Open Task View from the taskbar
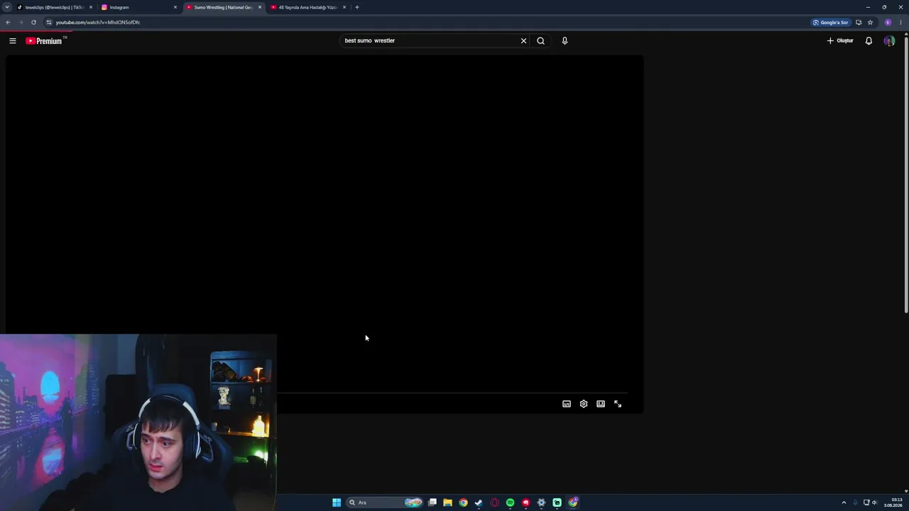909x511 pixels. [432, 502]
